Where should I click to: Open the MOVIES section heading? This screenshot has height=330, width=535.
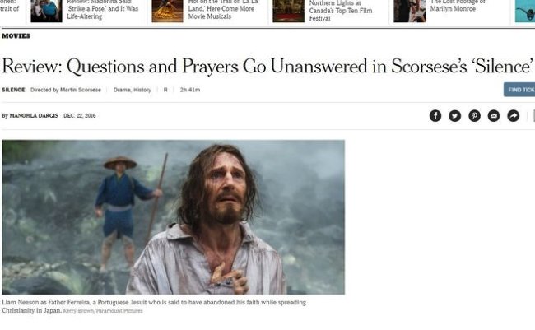coord(16,36)
